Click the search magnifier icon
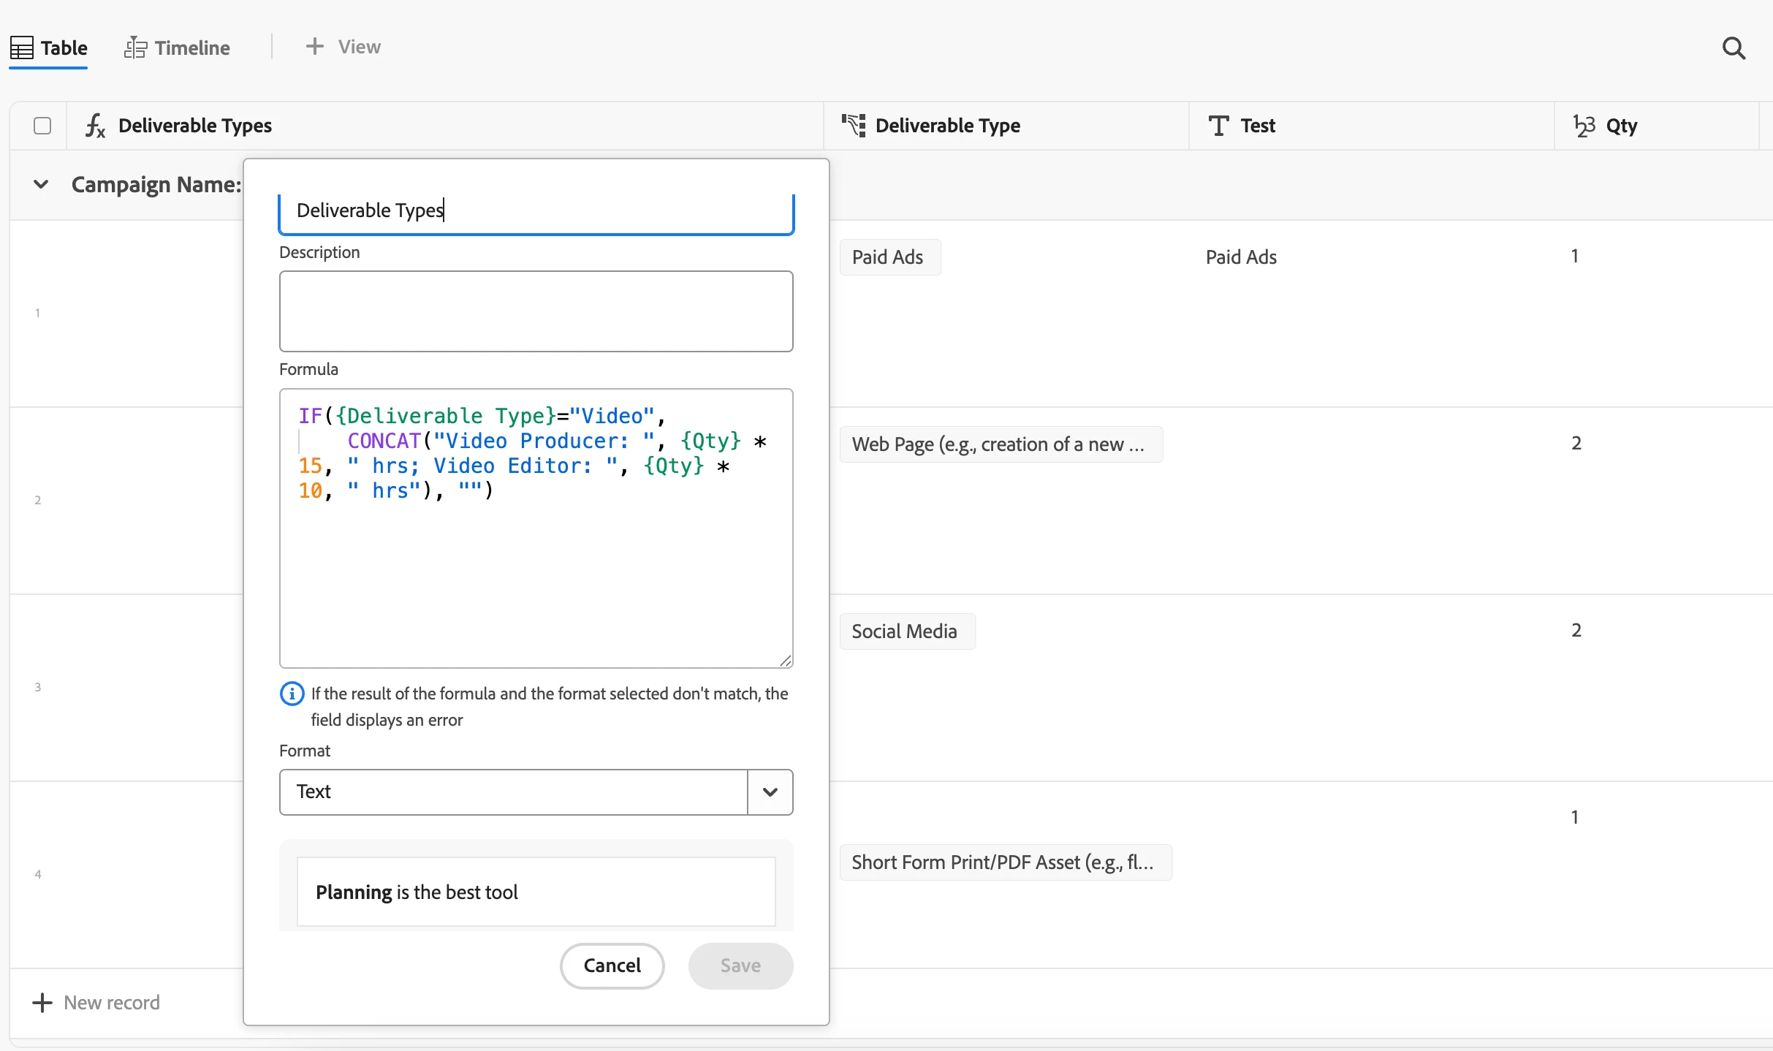Screen dimensions: 1773x1051 1734,48
